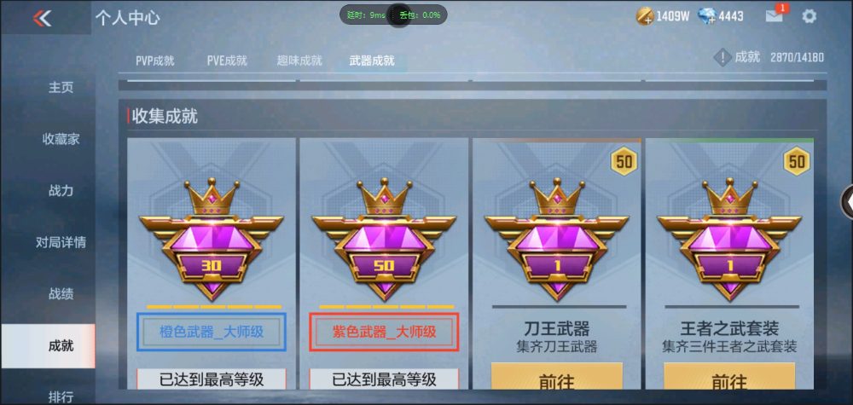Expand the side panel arrow on right edge
This screenshot has width=853, height=405.
(x=847, y=202)
